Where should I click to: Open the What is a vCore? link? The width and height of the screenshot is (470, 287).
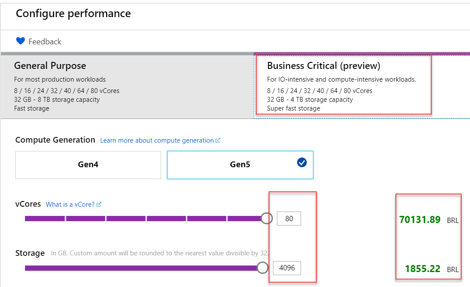(70, 204)
